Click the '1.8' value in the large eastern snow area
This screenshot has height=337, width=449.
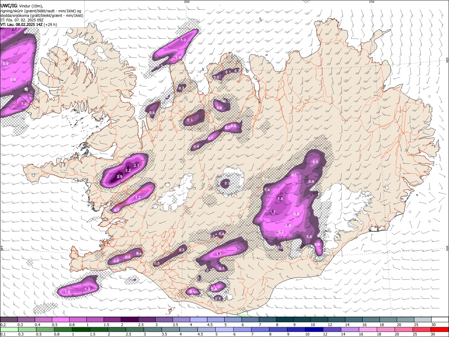coord(280,199)
